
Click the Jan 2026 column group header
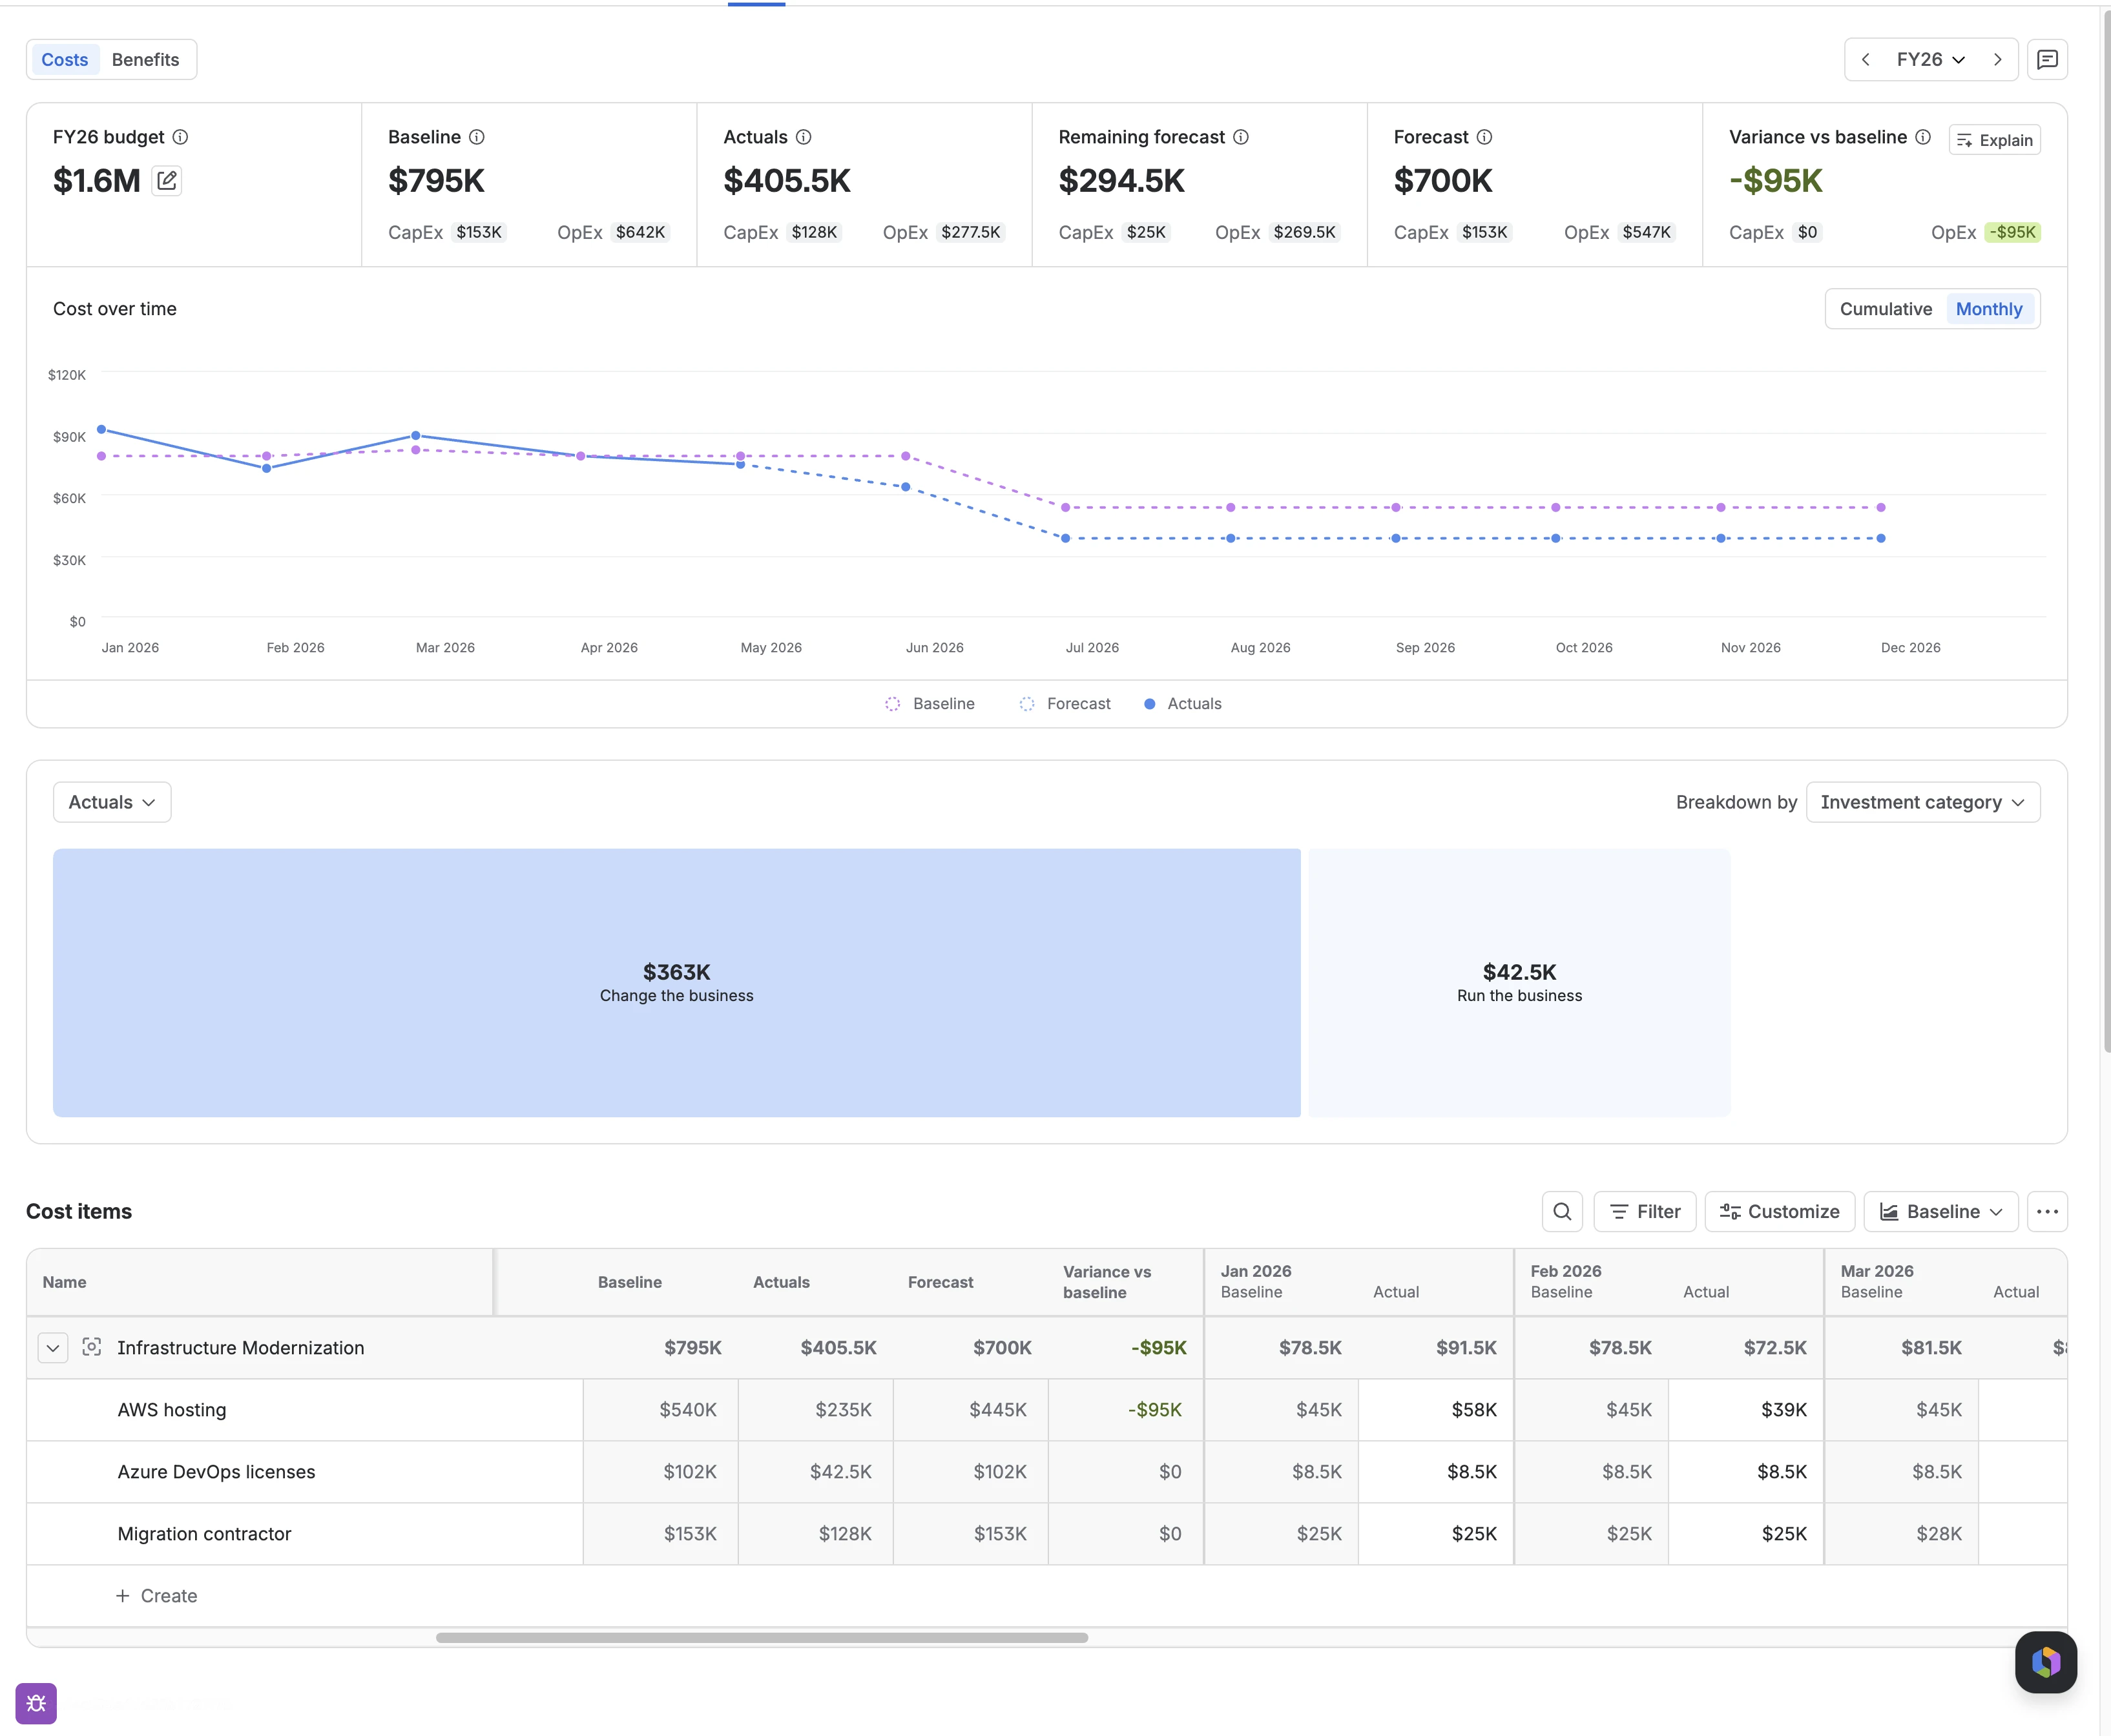point(1256,1271)
